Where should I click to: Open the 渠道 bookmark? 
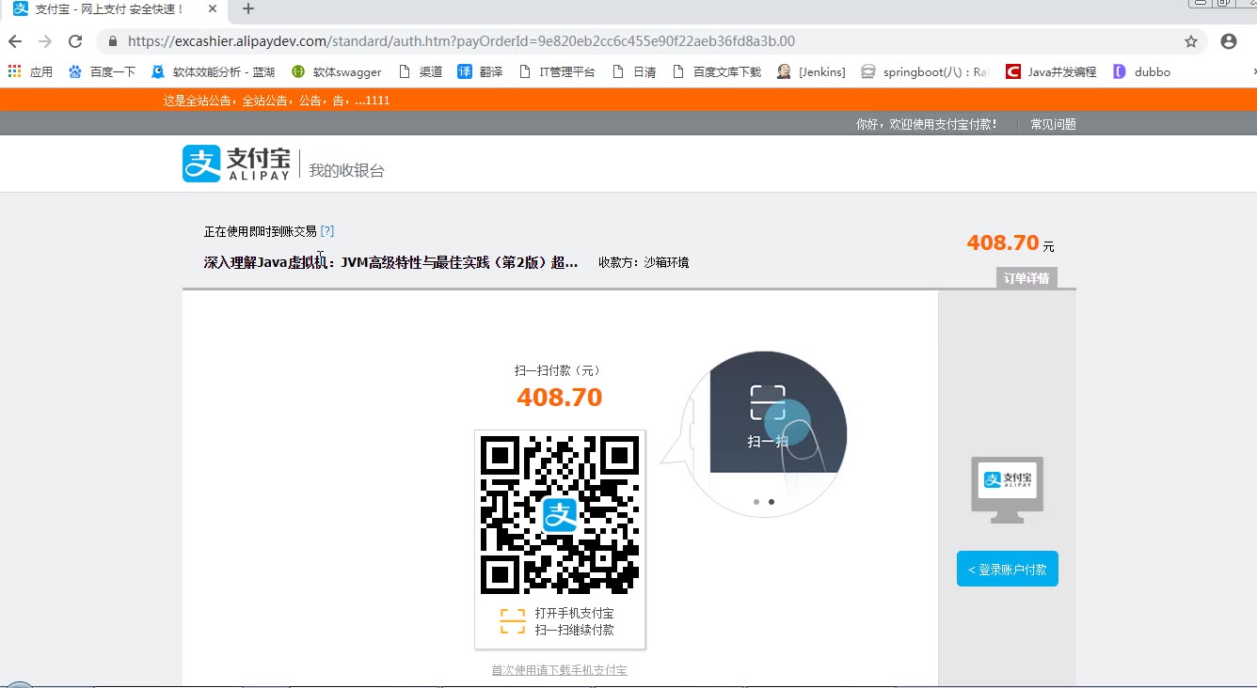tap(421, 71)
